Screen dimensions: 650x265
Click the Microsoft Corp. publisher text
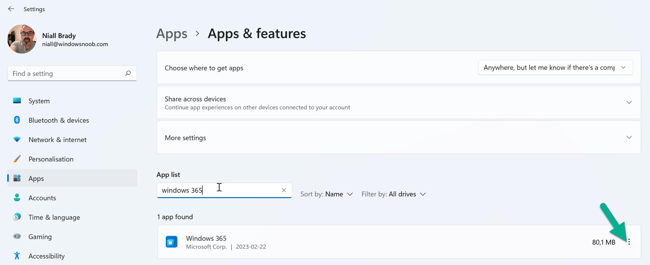point(206,247)
